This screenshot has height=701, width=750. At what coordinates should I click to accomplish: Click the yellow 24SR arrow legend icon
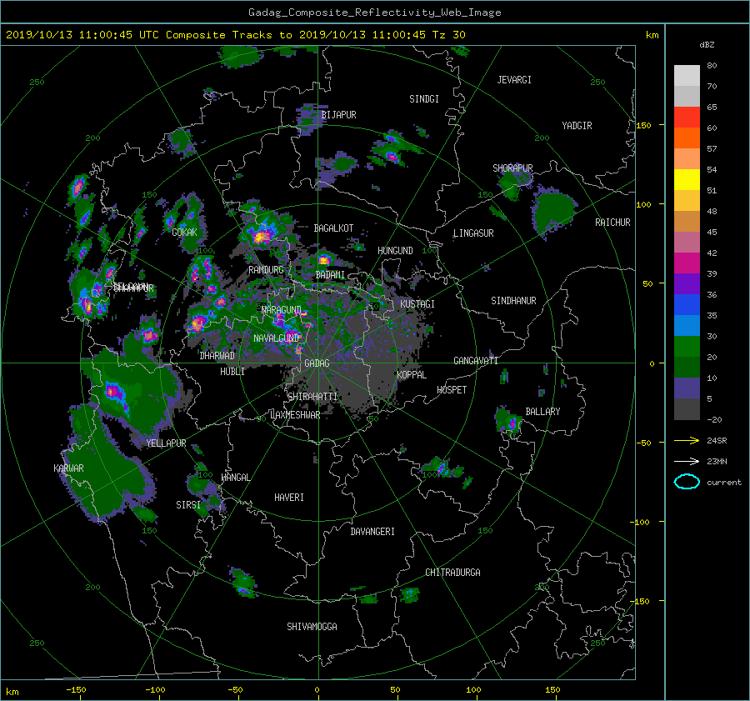pyautogui.click(x=687, y=440)
